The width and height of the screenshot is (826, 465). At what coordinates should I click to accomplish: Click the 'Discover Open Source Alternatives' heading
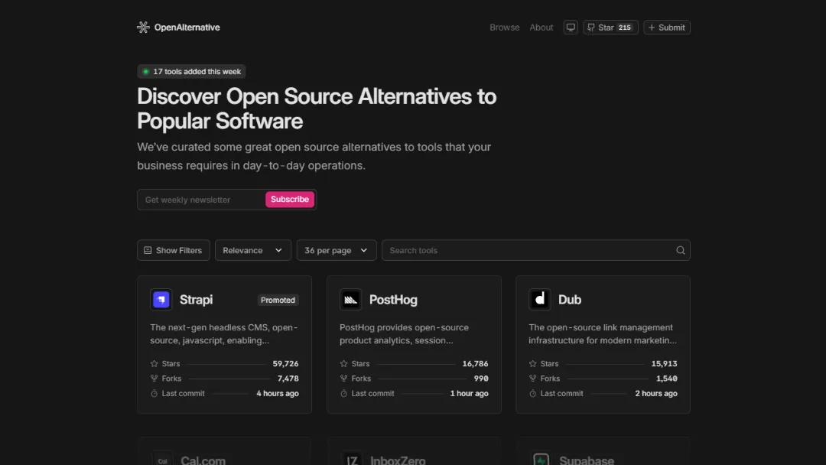[x=317, y=109]
